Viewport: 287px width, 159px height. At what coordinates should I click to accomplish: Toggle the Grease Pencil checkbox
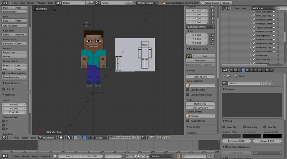(x=191, y=49)
